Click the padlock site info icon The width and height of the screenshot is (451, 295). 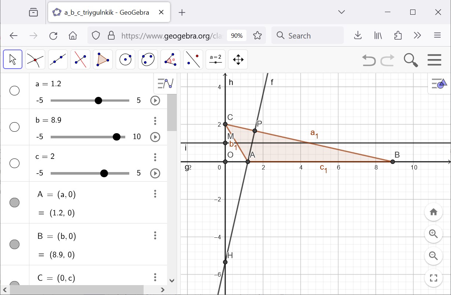click(x=111, y=36)
